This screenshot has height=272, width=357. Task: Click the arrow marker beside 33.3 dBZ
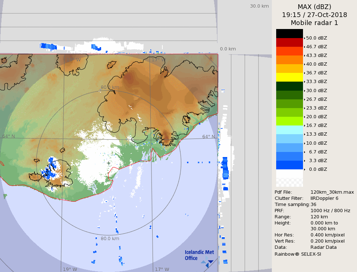pos(304,82)
